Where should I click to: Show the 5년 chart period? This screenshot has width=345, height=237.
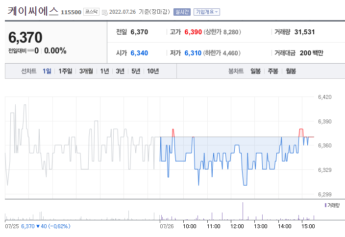[x=136, y=71]
